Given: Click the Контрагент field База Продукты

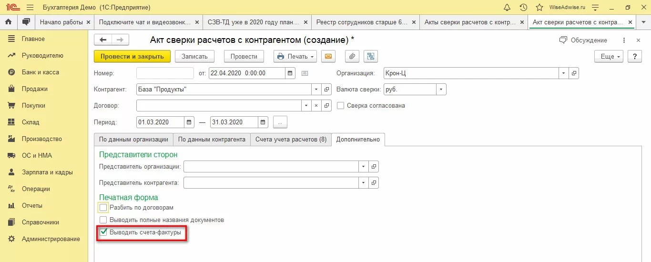Looking at the screenshot, I should click(x=224, y=89).
